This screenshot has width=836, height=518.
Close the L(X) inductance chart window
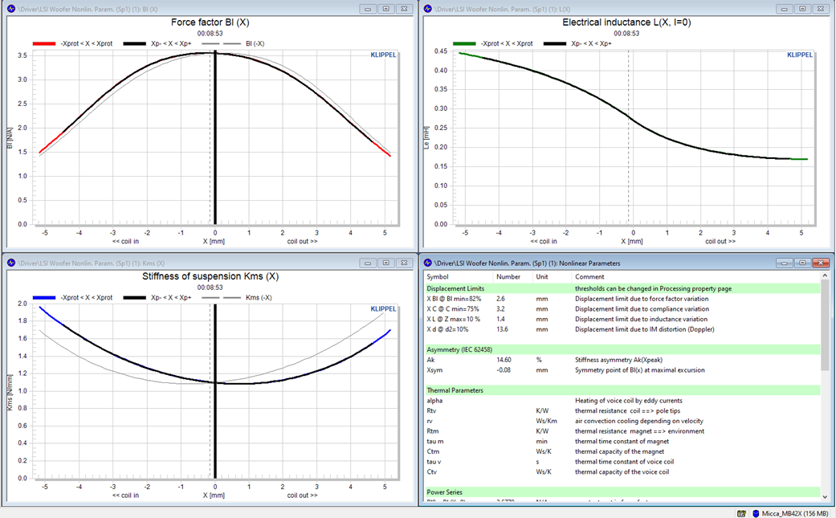coord(821,9)
